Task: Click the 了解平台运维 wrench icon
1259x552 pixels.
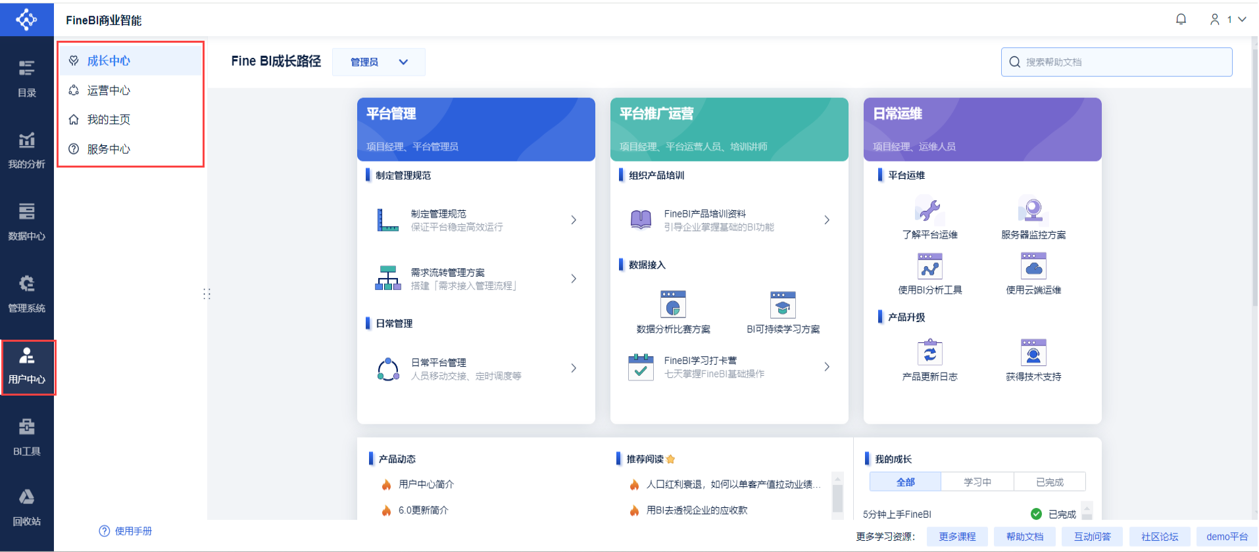Action: [929, 210]
